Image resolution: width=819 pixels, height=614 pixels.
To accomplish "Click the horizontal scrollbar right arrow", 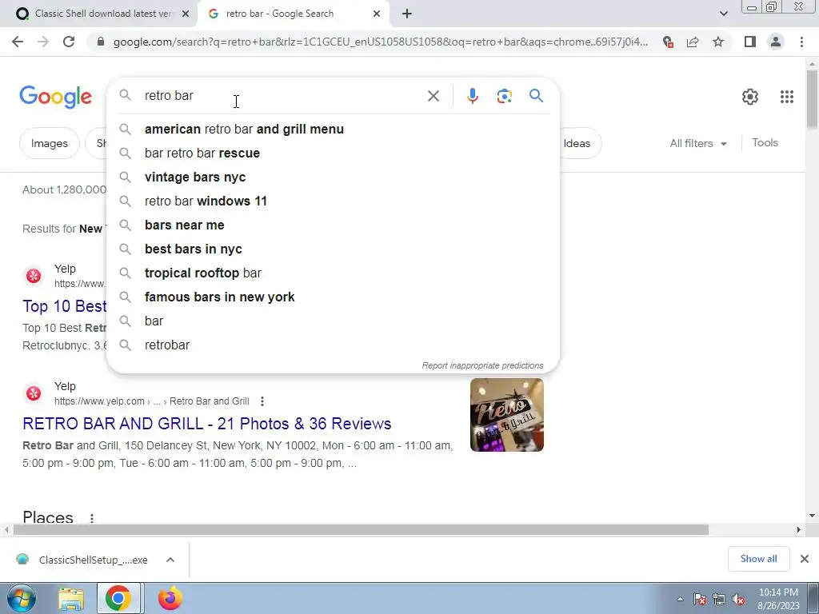I will coord(799,530).
